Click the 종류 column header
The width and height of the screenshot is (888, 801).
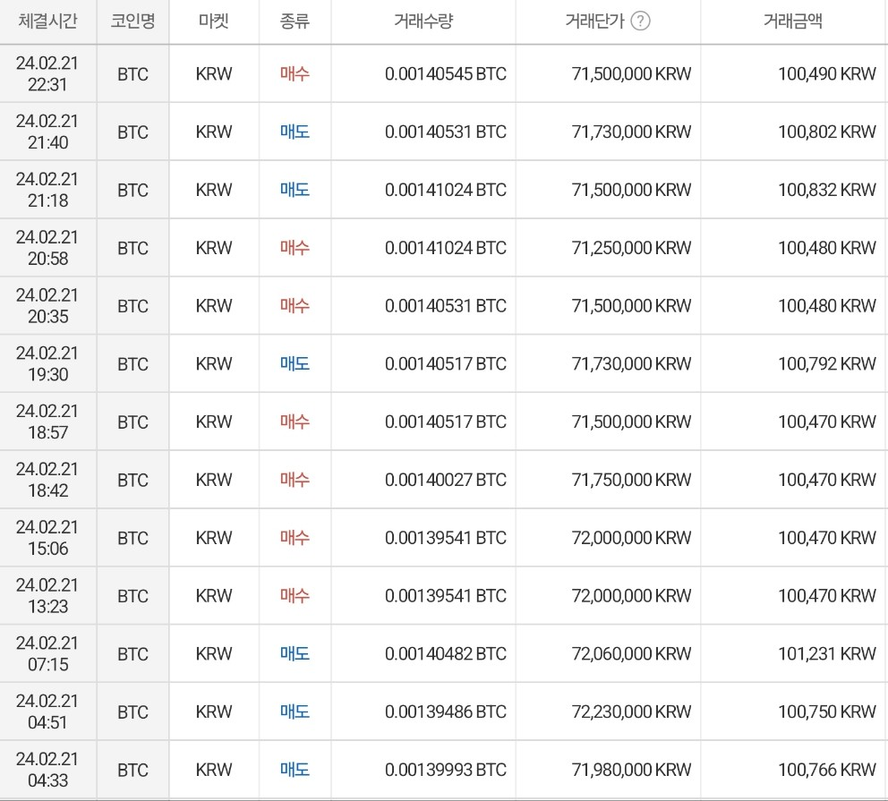tap(295, 21)
